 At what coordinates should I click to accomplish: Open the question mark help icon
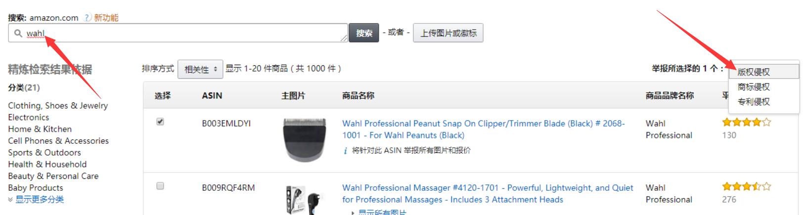point(87,18)
